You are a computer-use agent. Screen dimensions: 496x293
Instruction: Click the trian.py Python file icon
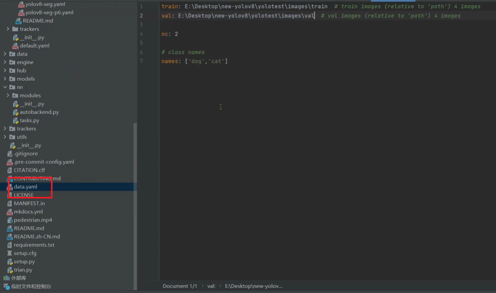click(9, 270)
